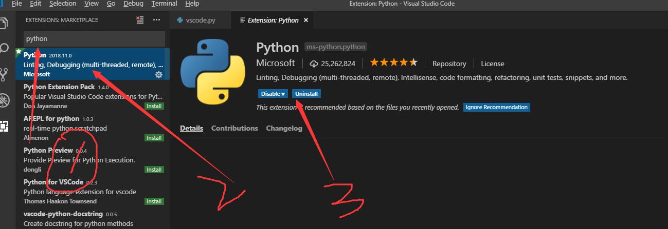668x229 pixels.
Task: Open the Extensions More Actions ellipsis
Action: (x=156, y=20)
